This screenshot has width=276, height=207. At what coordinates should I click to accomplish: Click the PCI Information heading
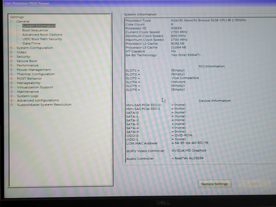pos(211,66)
